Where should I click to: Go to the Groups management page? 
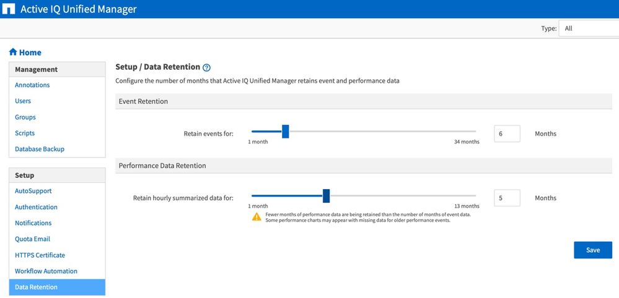click(x=25, y=117)
